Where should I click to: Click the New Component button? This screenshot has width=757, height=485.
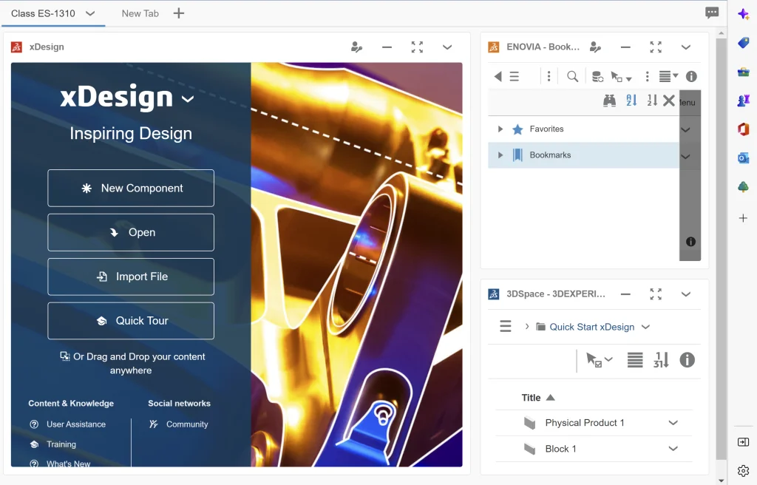point(131,188)
